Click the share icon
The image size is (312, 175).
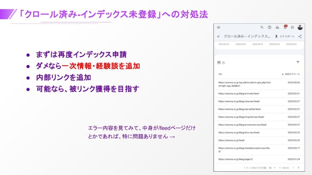click(x=300, y=36)
